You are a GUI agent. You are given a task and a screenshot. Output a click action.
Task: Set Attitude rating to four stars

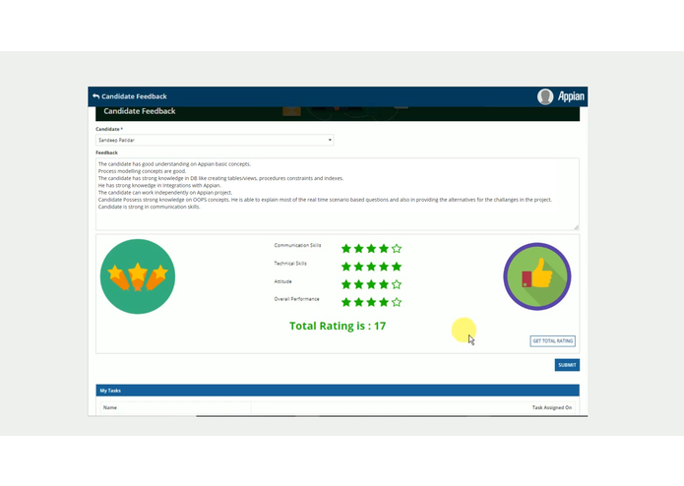[384, 284]
